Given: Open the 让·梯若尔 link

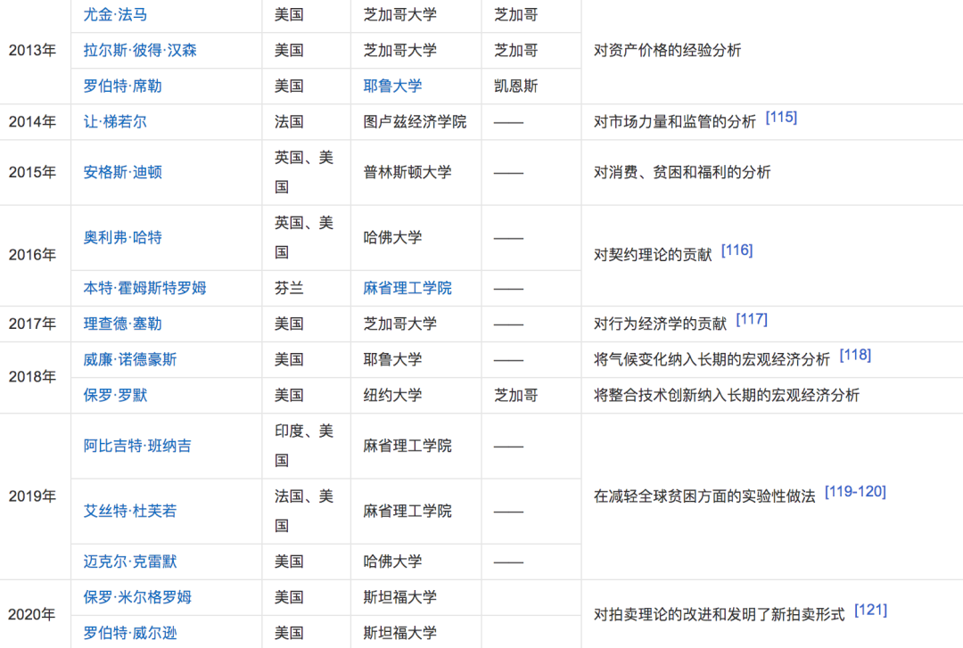Looking at the screenshot, I should tap(115, 121).
